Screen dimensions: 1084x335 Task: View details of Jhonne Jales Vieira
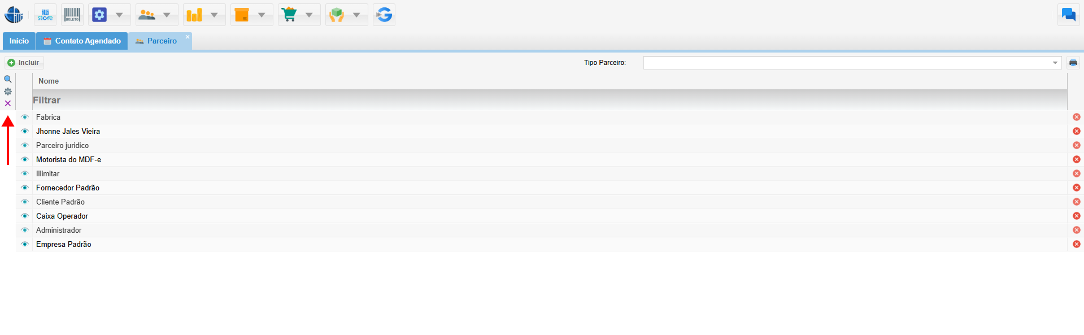point(25,131)
